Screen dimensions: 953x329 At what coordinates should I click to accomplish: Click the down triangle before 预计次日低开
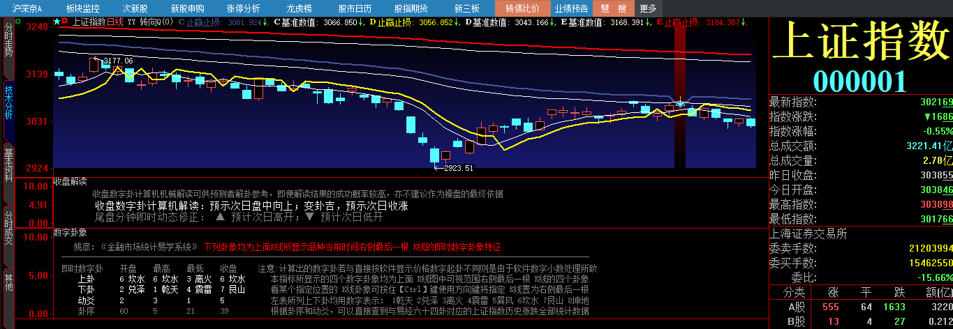[309, 217]
